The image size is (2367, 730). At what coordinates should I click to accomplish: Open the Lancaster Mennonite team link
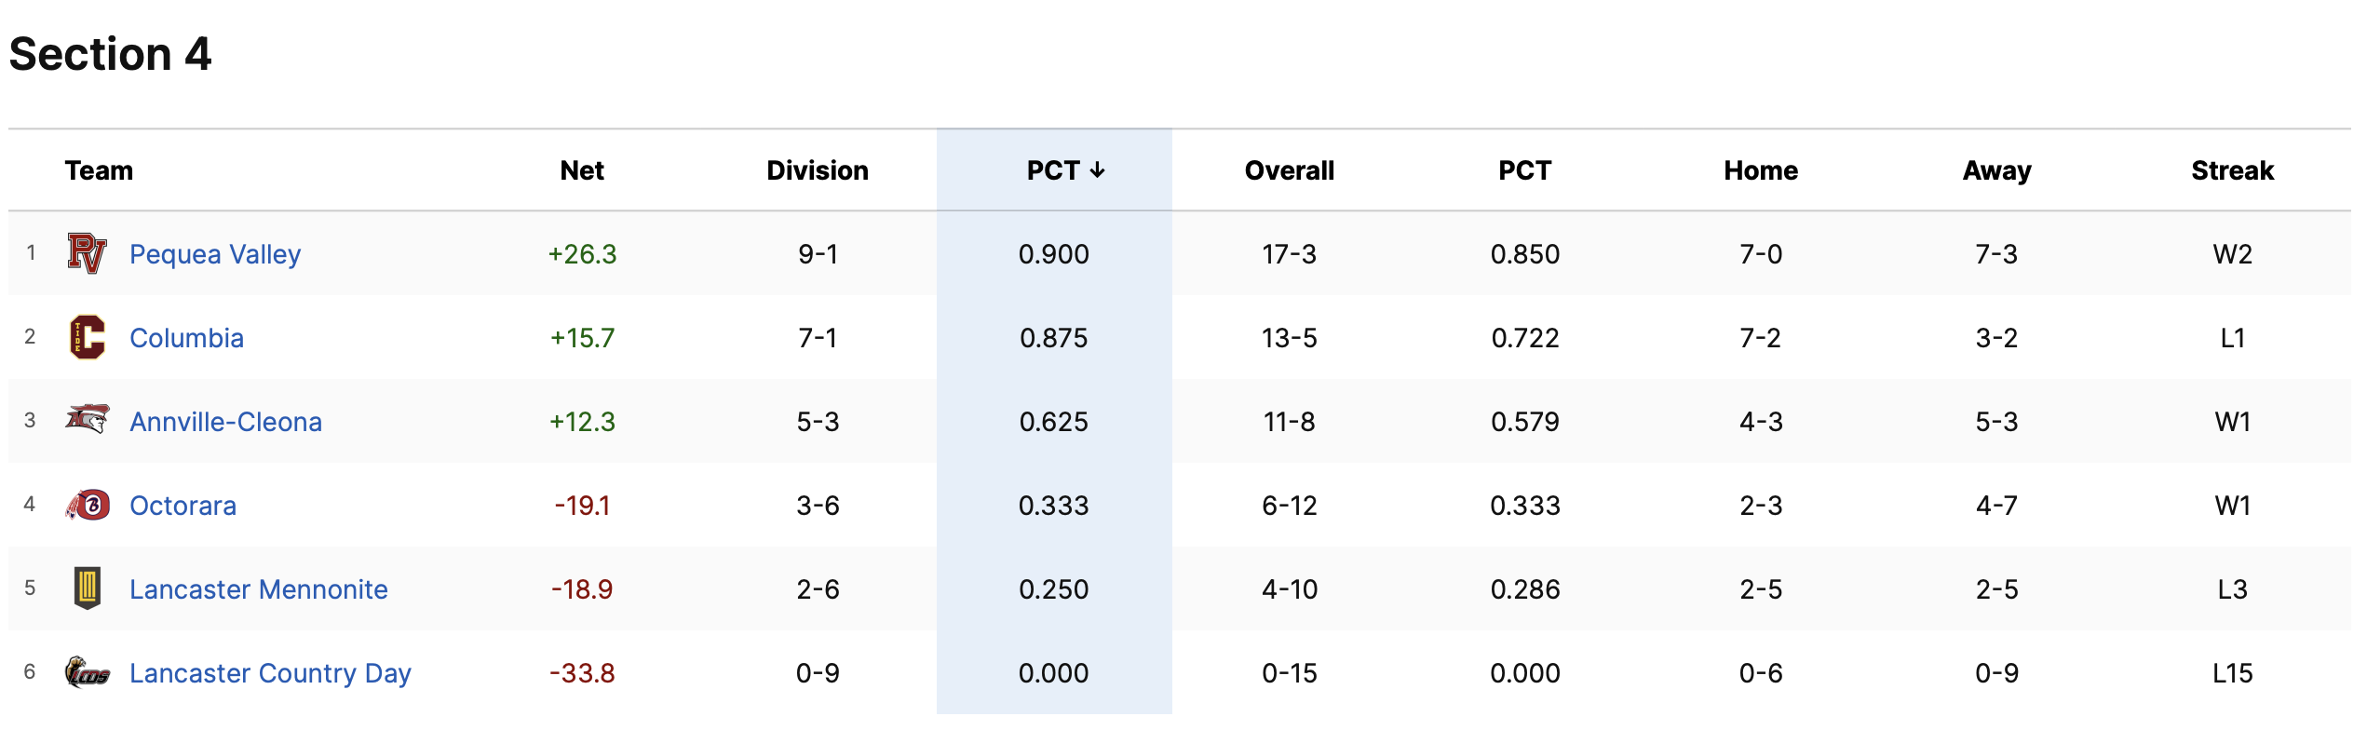[x=258, y=589]
